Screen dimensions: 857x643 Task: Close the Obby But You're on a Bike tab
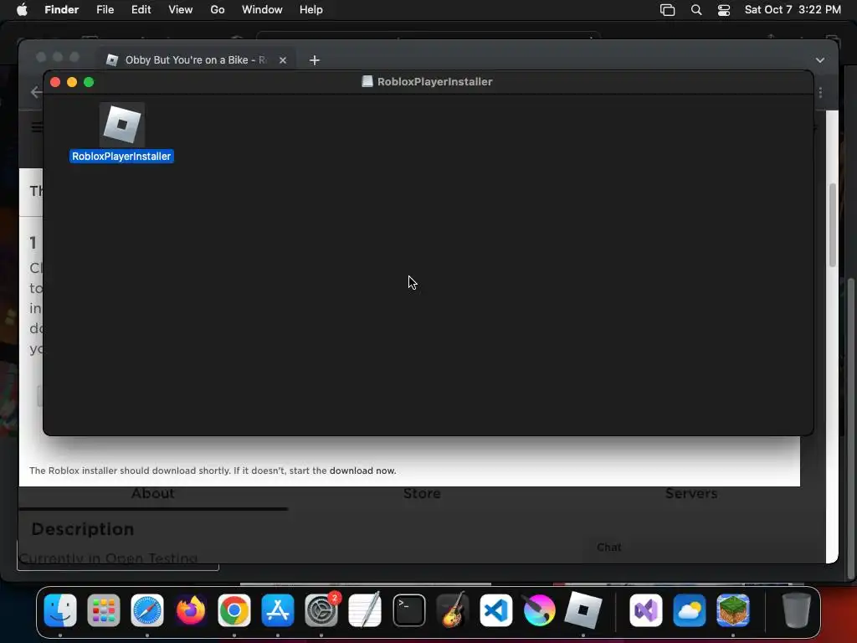[x=283, y=60]
